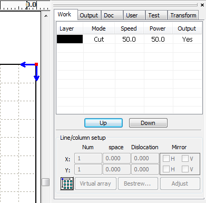This screenshot has height=203, width=206.
Task: Toggle the Y row Mirror H checkbox
Action: click(x=166, y=169)
